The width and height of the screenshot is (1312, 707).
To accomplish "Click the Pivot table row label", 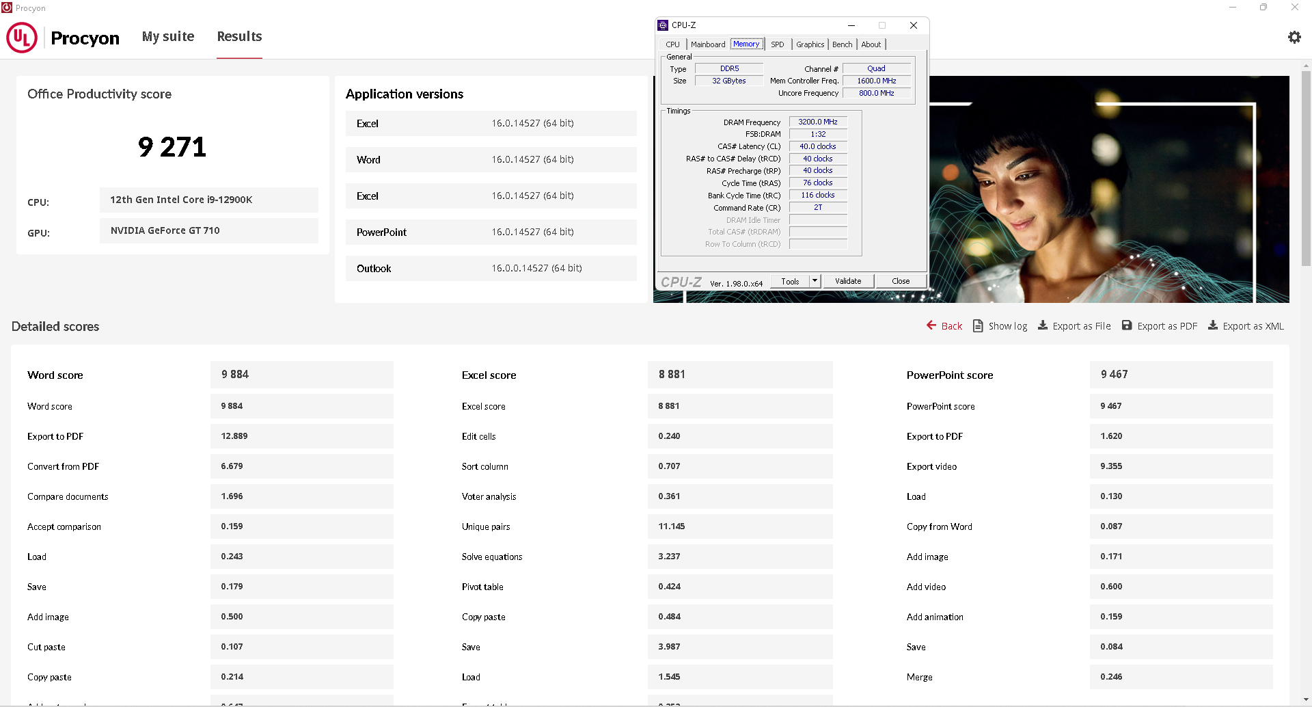I will click(x=482, y=587).
